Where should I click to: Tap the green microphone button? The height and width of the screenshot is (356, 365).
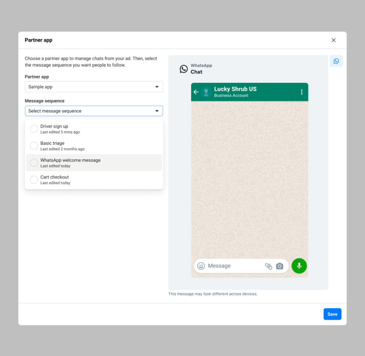coord(299,266)
